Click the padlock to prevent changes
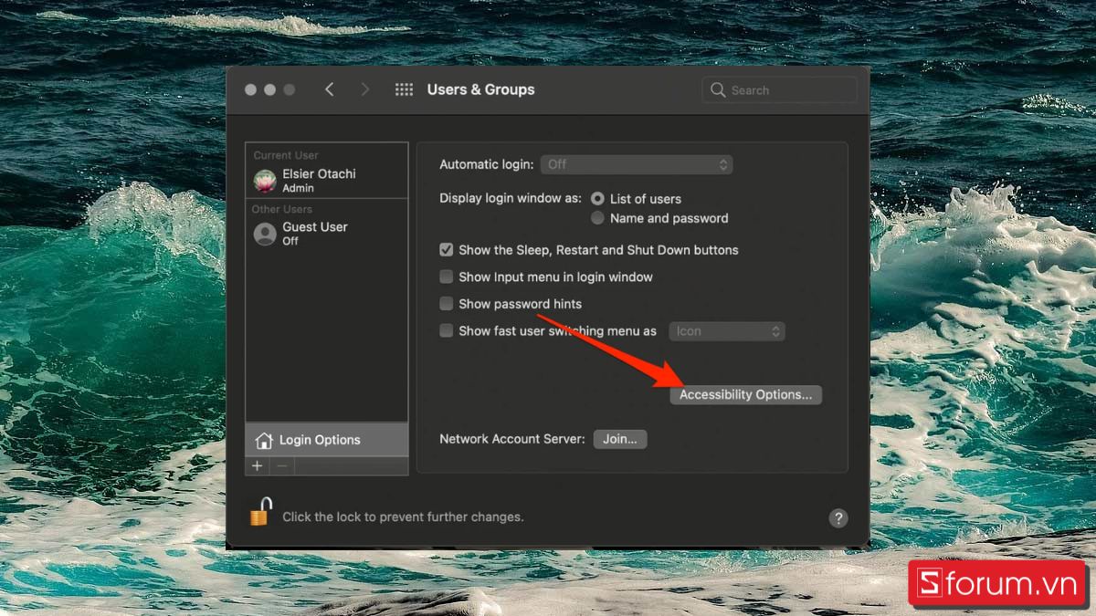 260,511
